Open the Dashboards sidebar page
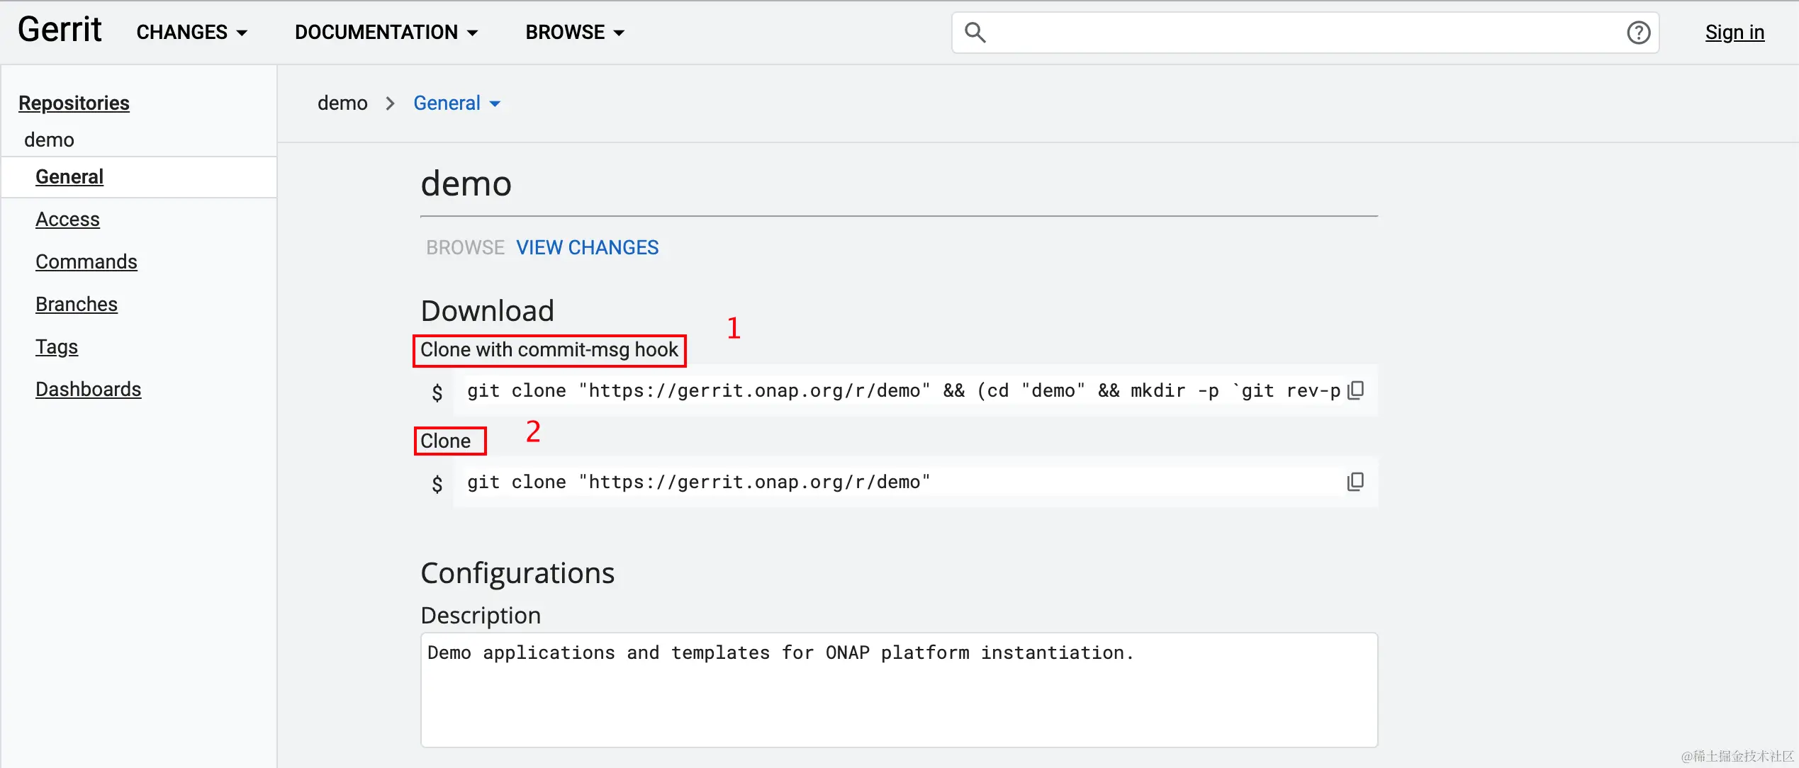Image resolution: width=1799 pixels, height=768 pixels. point(89,390)
